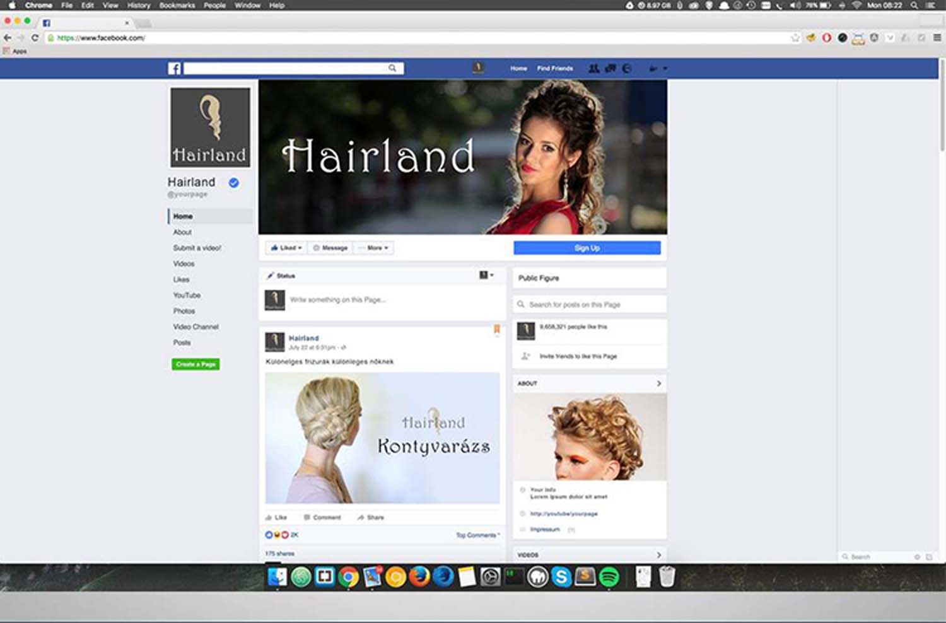Like the Kontyvarázs post

point(276,517)
